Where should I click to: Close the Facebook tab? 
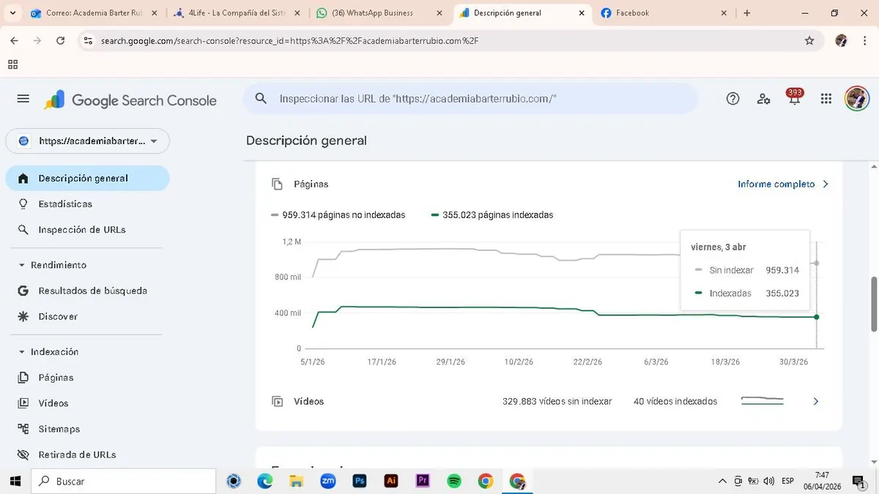coord(724,13)
